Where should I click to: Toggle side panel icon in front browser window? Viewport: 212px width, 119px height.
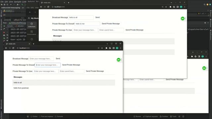click(113, 48)
